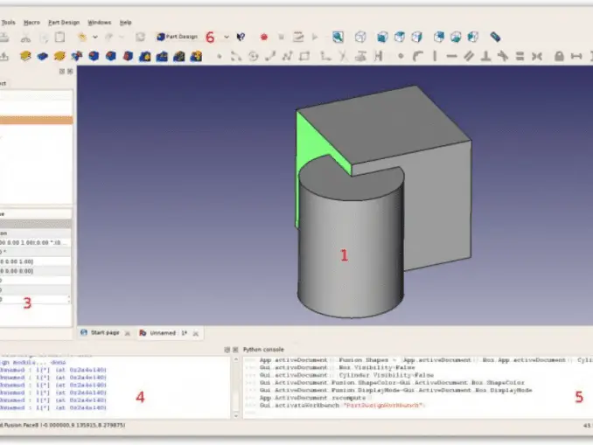Click the measure distance ruler icon
Image resolution: width=593 pixels, height=445 pixels.
495,37
